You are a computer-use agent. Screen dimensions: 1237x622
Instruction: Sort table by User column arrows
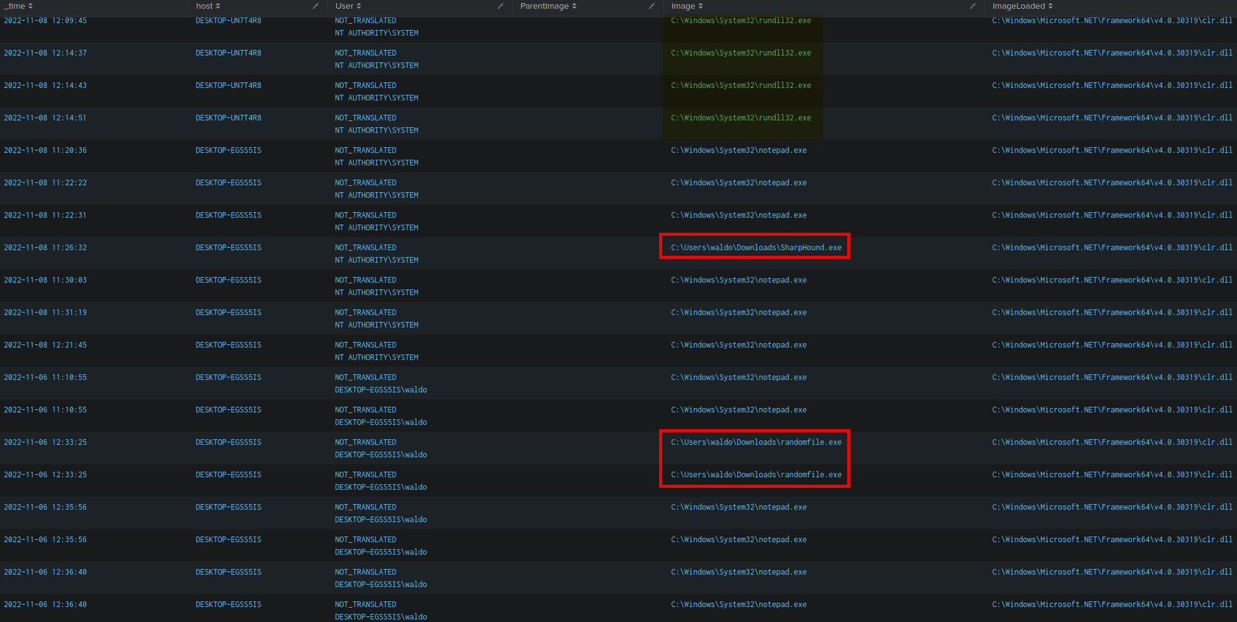point(358,6)
